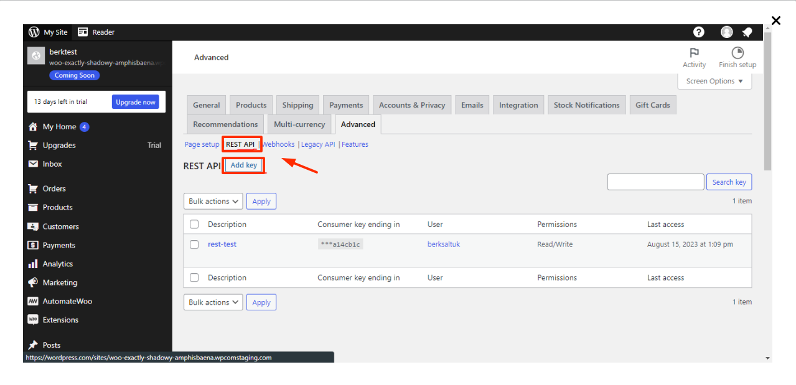Click the Orders cart icon
796x385 pixels.
(33, 188)
